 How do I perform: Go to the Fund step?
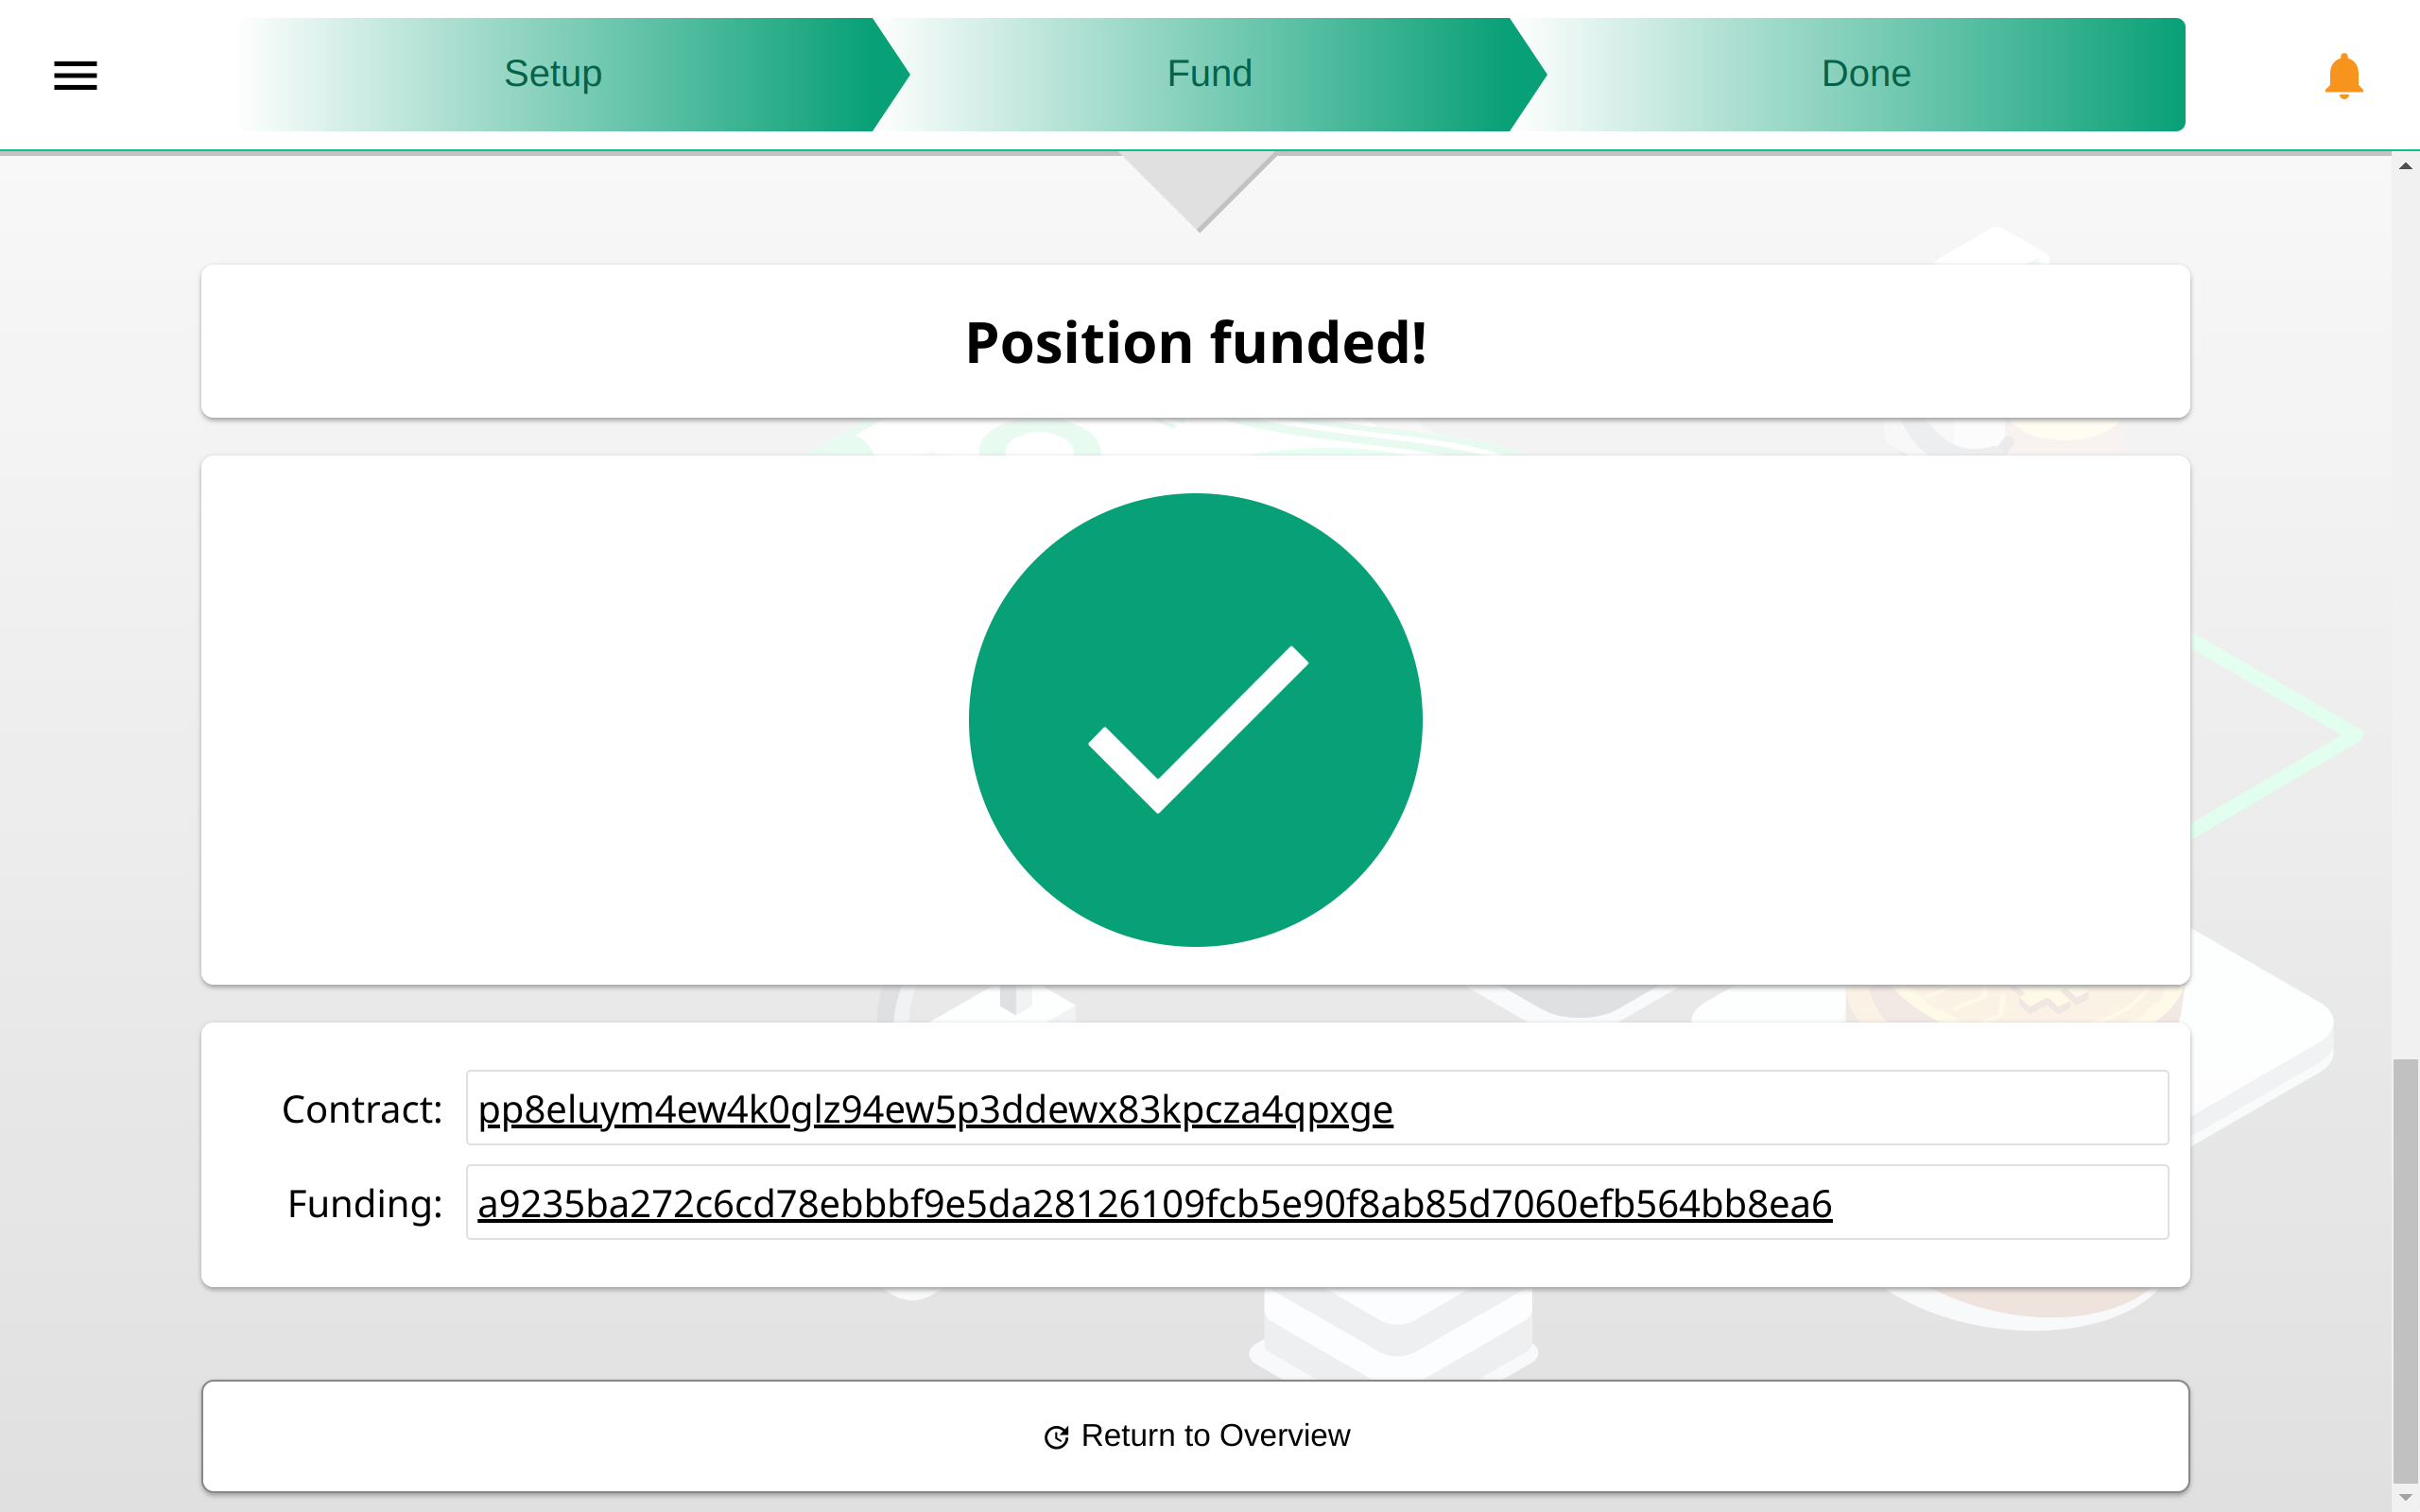[1209, 74]
